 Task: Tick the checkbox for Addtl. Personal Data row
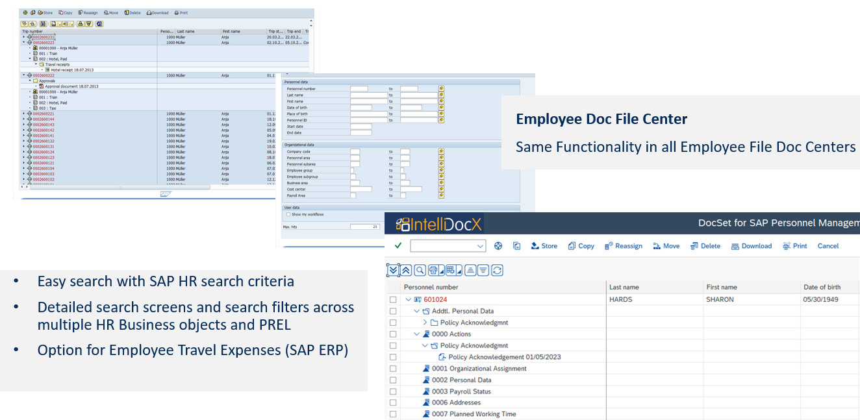(392, 311)
